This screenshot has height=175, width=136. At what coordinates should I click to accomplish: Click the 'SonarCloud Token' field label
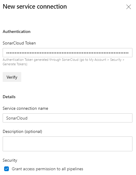tap(19, 43)
